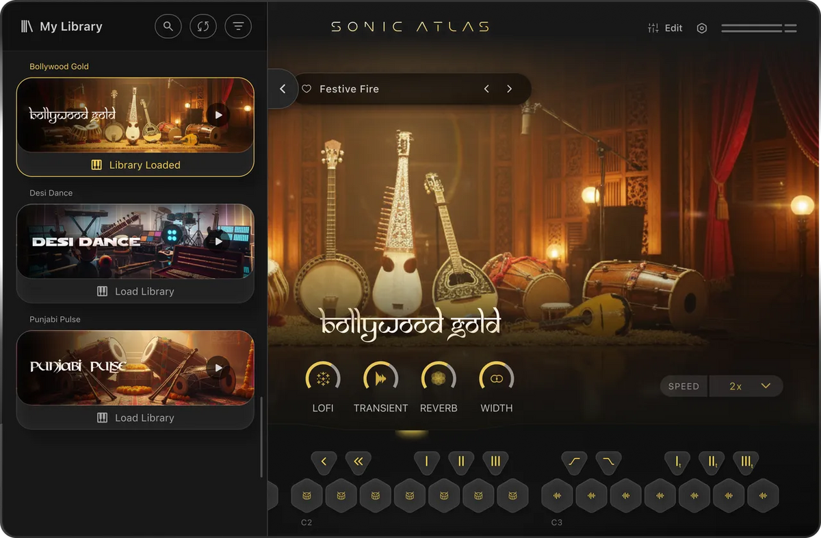Refresh the library list with the sync icon
Screen dimensions: 821x538
203,26
